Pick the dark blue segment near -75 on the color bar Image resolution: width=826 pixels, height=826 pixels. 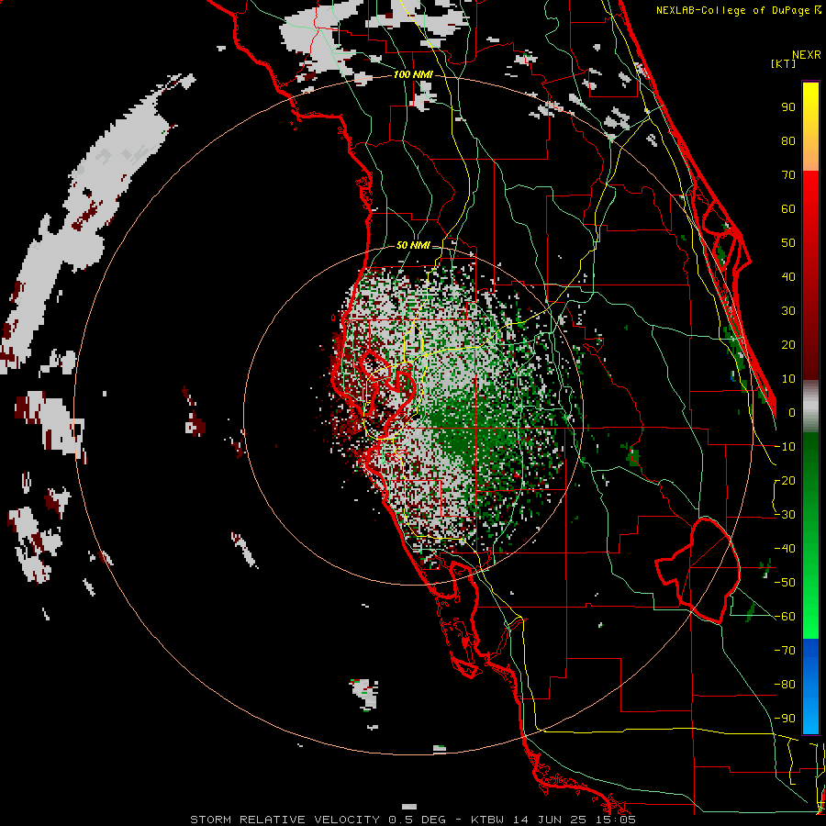pos(810,653)
